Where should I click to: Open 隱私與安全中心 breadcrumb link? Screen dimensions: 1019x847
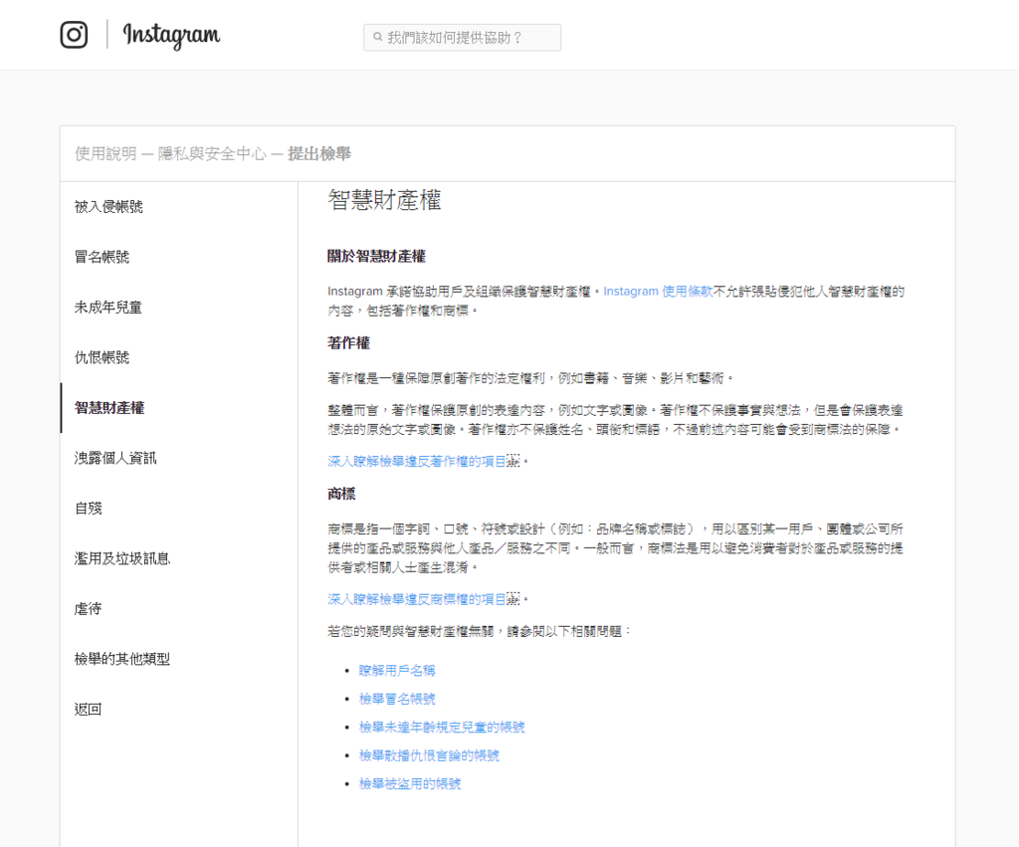213,154
